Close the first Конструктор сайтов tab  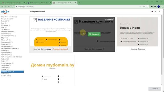coord(25,3)
